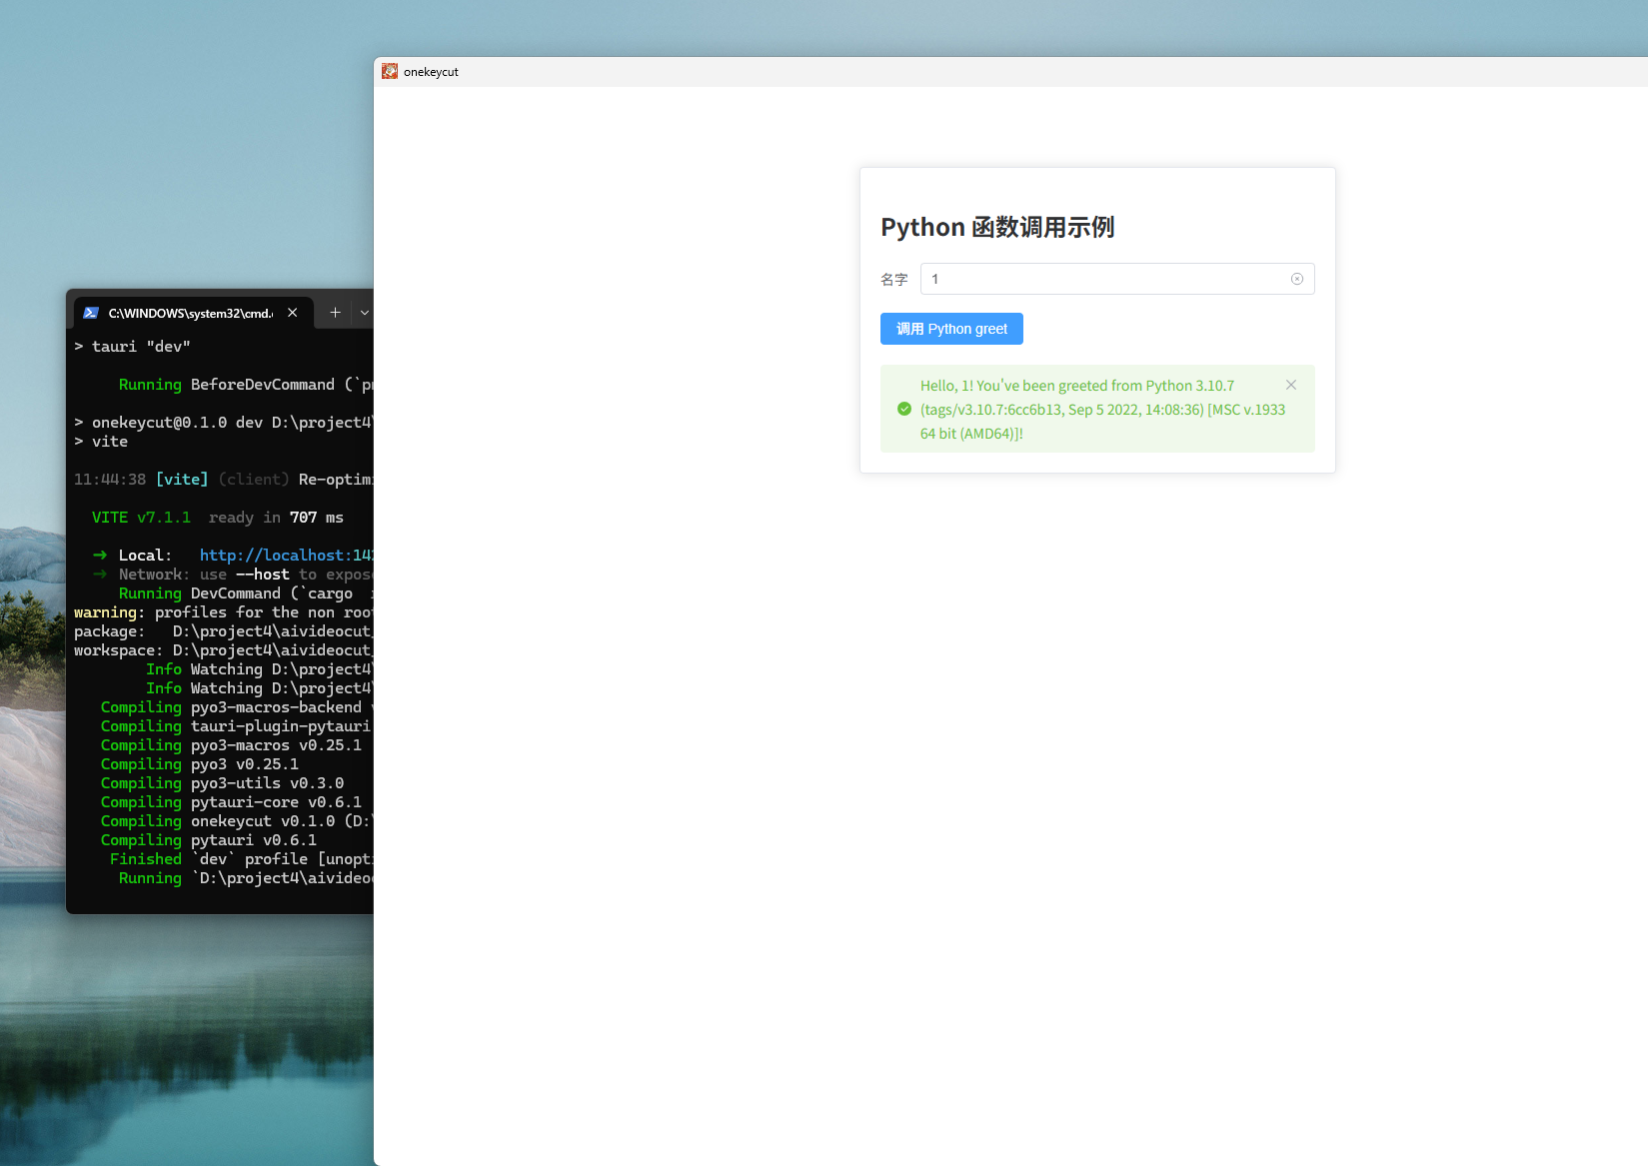This screenshot has height=1166, width=1648.
Task: Expand the terminal profile dropdown chevron
Action: pos(364,313)
